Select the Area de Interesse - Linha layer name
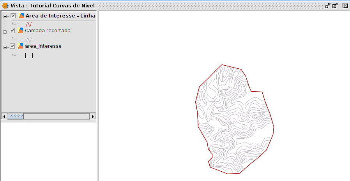Image resolution: width=350 pixels, height=181 pixels. pyautogui.click(x=60, y=16)
